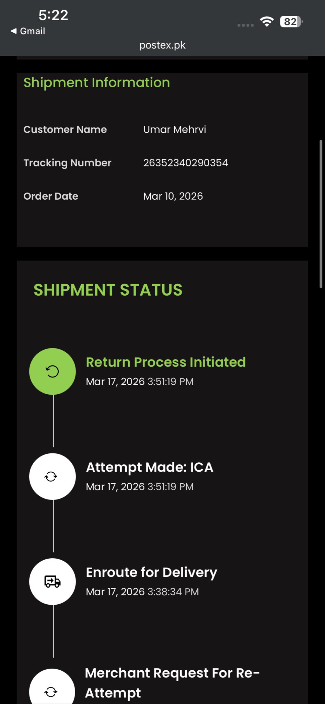Screen dimensions: 325x704
Task: Tap the postex.pk address bar
Action: [x=162, y=45]
